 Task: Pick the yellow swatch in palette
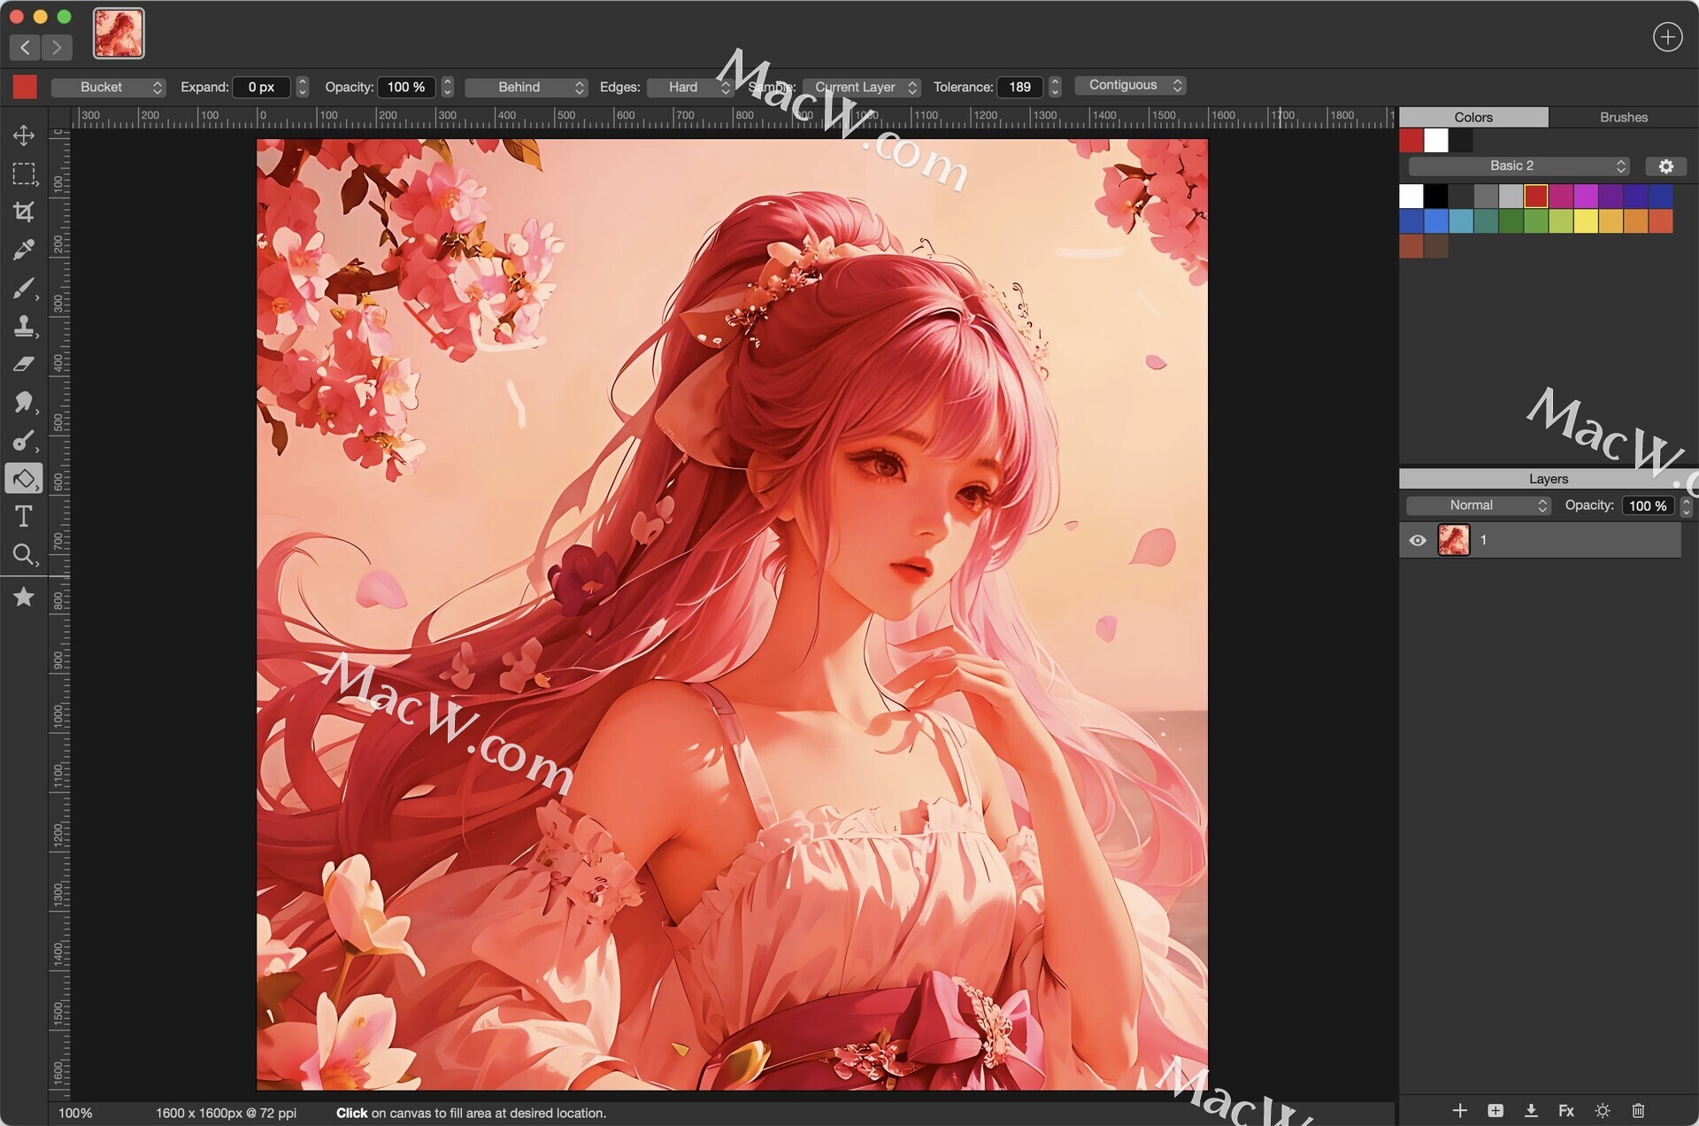pyautogui.click(x=1586, y=221)
